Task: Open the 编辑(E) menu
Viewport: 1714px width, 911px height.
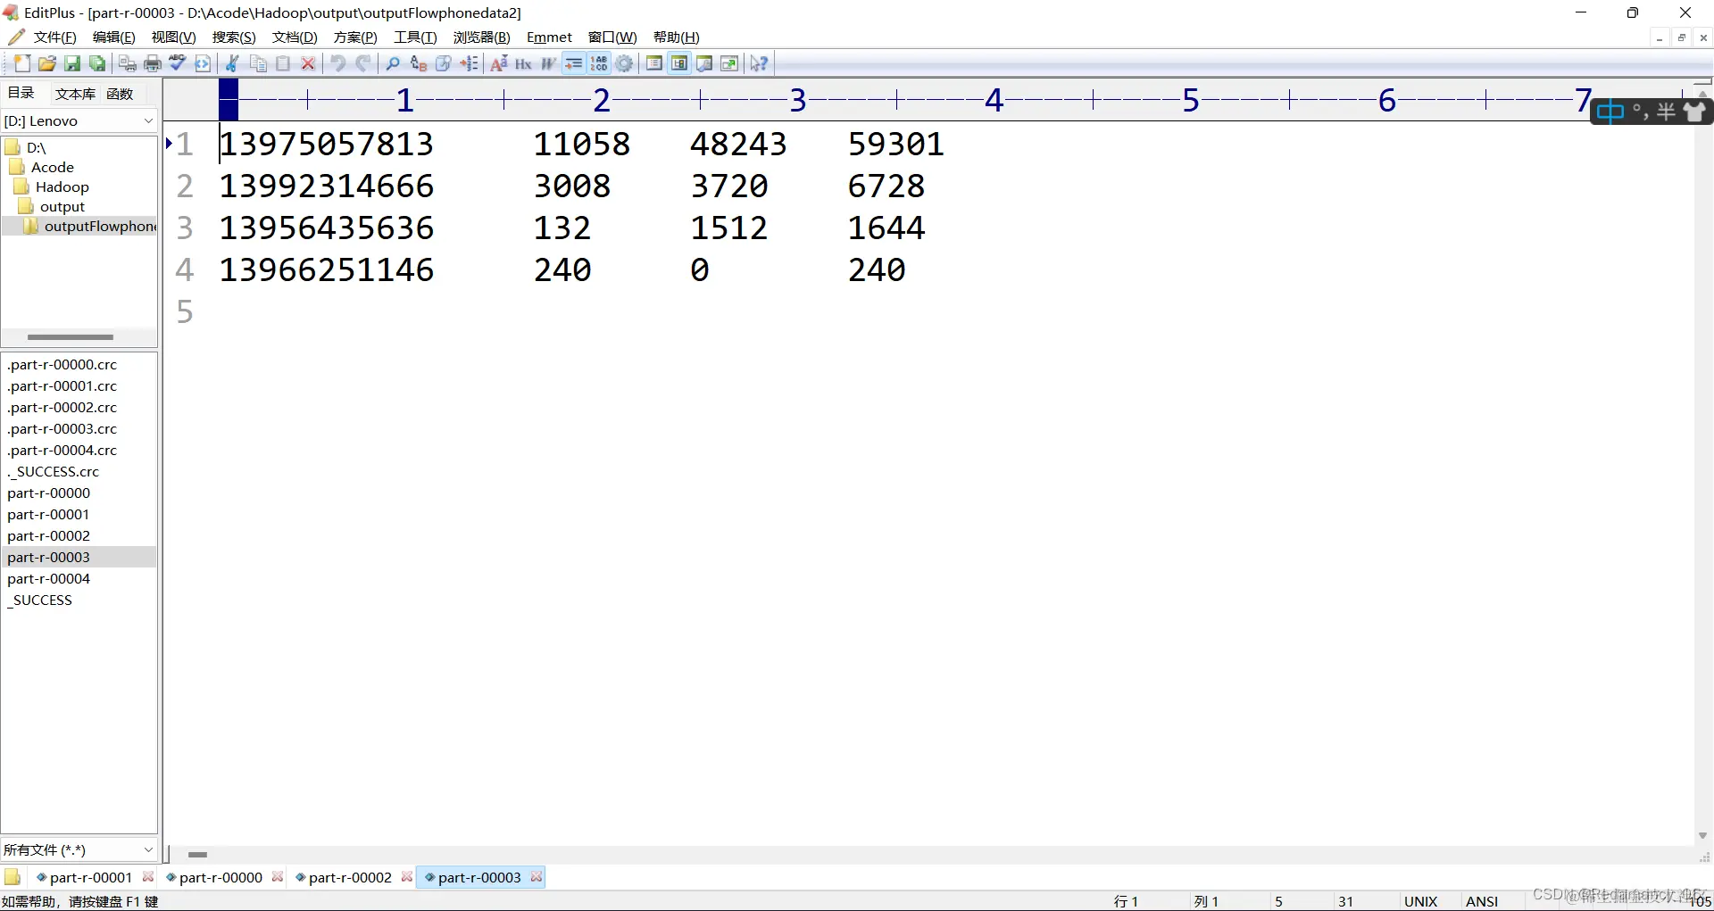Action: pos(114,37)
